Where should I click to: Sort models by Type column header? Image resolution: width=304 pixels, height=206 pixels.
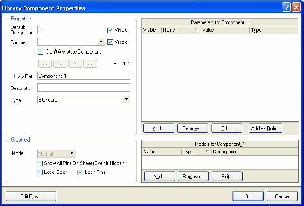point(195,152)
